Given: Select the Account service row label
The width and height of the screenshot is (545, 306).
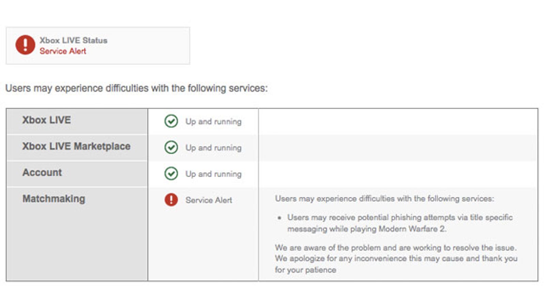Looking at the screenshot, I should tap(42, 172).
